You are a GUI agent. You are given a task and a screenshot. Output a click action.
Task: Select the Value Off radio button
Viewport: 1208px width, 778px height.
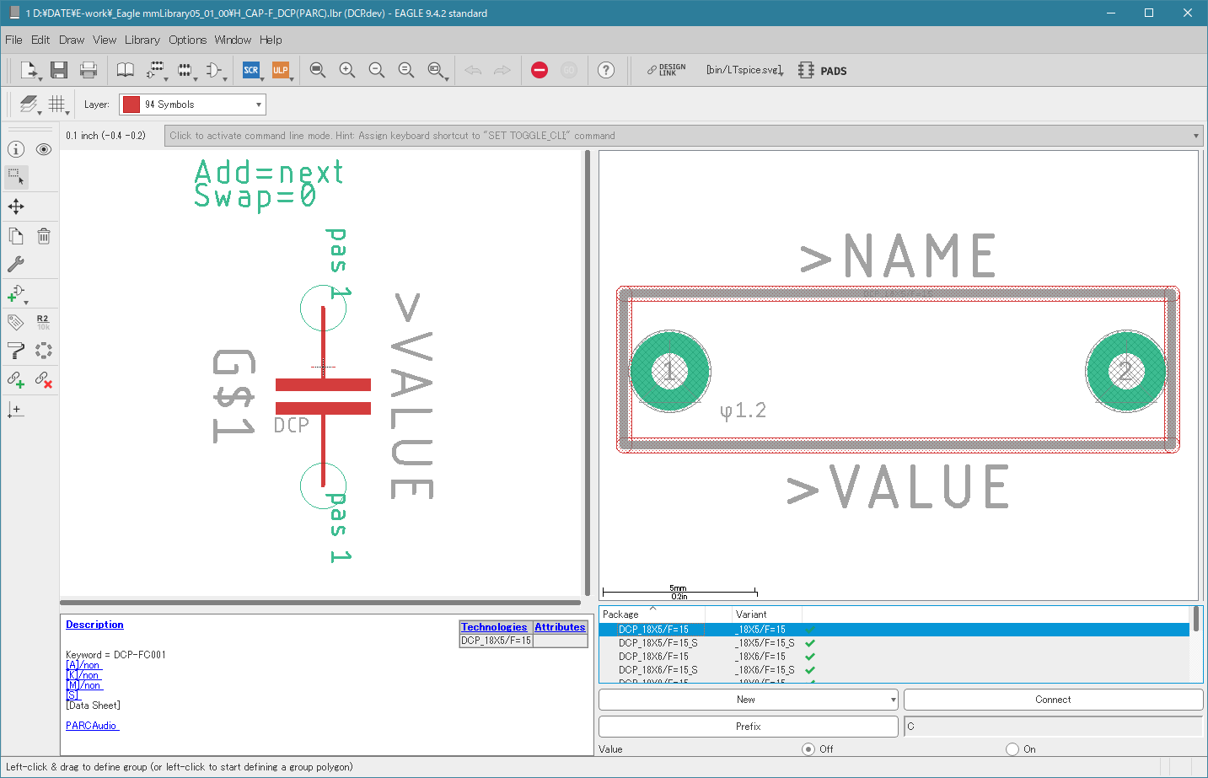click(x=808, y=749)
